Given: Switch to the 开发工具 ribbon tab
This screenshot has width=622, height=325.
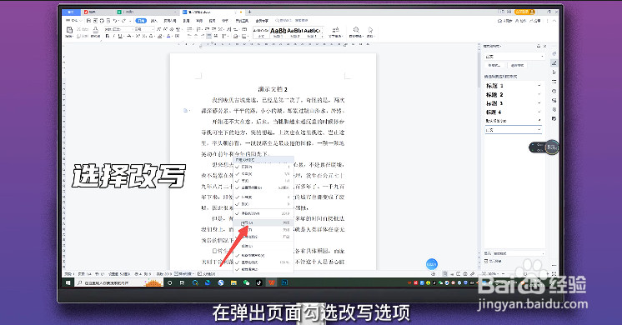Looking at the screenshot, I should [x=242, y=21].
